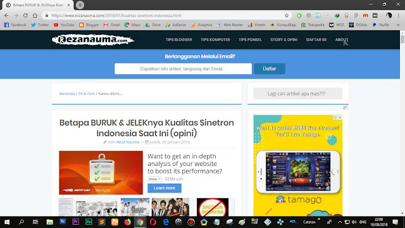
Task: Launch Adobe Audition from the taskbar
Action: click(x=89, y=222)
